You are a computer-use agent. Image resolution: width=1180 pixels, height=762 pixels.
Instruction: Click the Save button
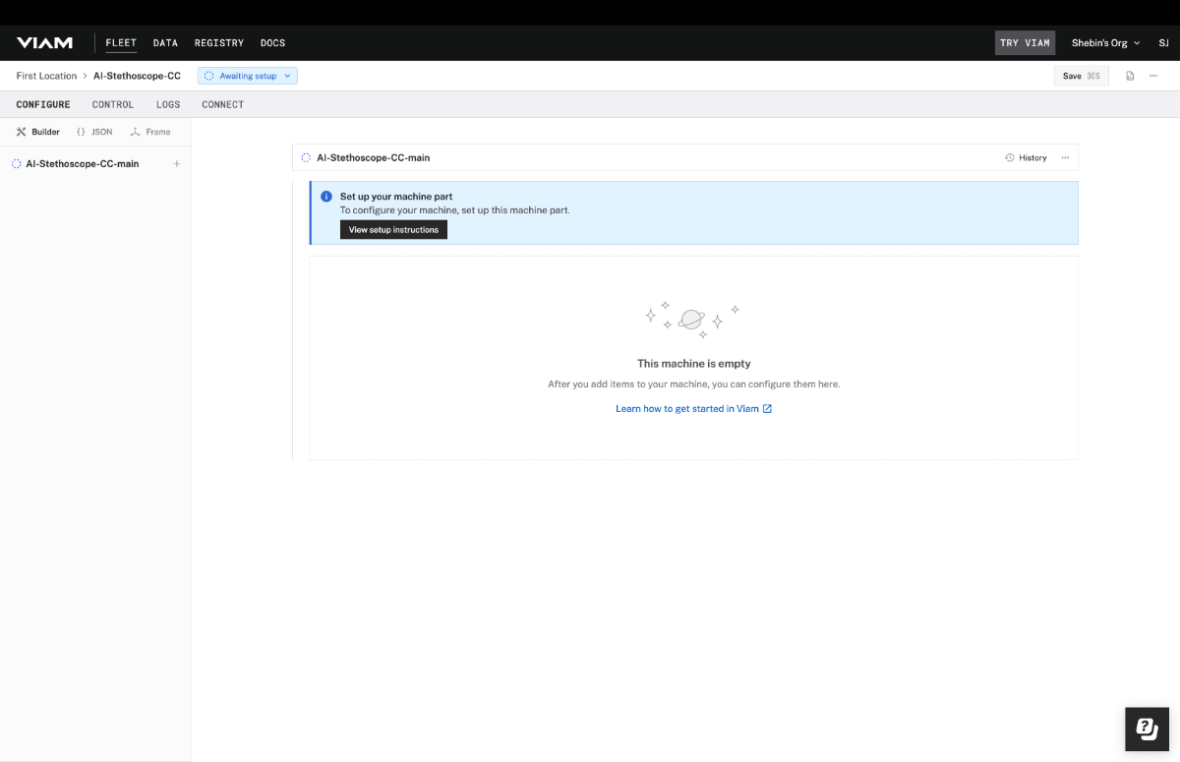[1081, 76]
